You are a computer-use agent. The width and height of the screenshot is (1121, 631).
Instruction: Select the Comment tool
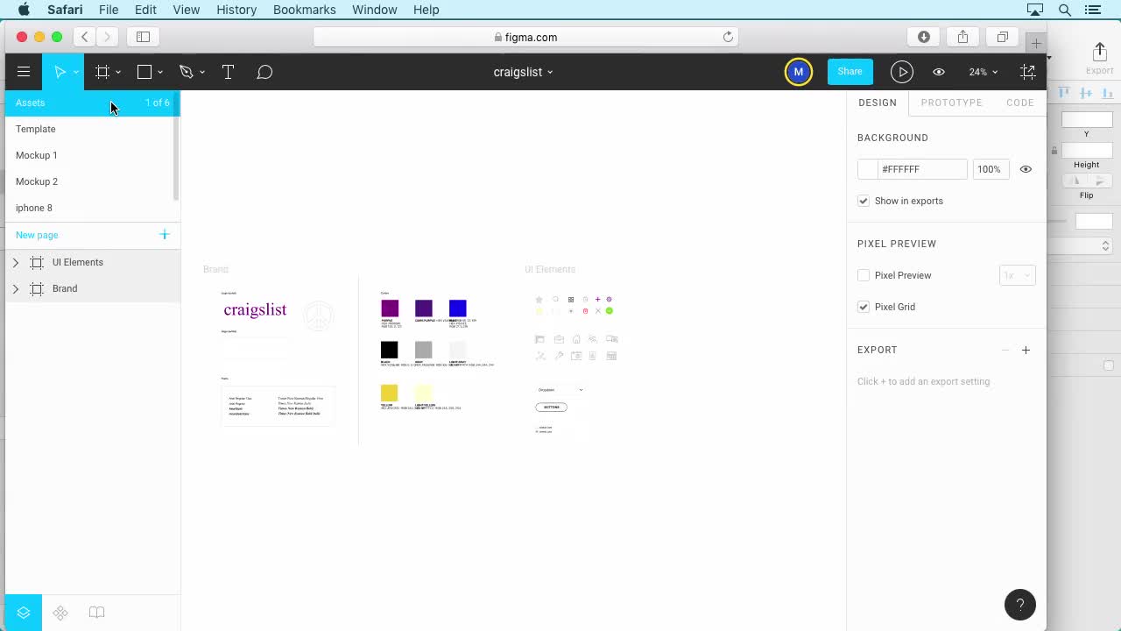tap(264, 72)
